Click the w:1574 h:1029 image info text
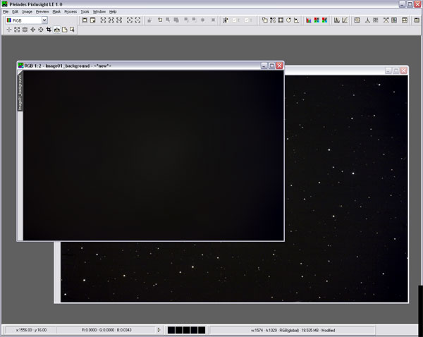The image size is (423, 337). (293, 330)
